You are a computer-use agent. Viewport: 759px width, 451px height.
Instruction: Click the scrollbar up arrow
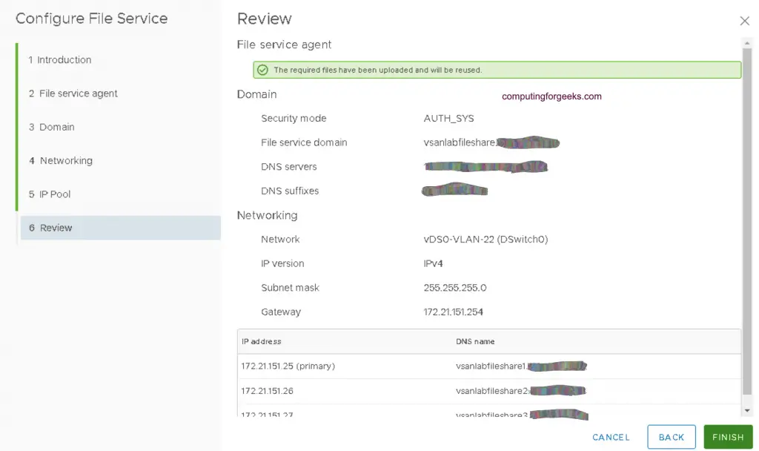coord(747,43)
